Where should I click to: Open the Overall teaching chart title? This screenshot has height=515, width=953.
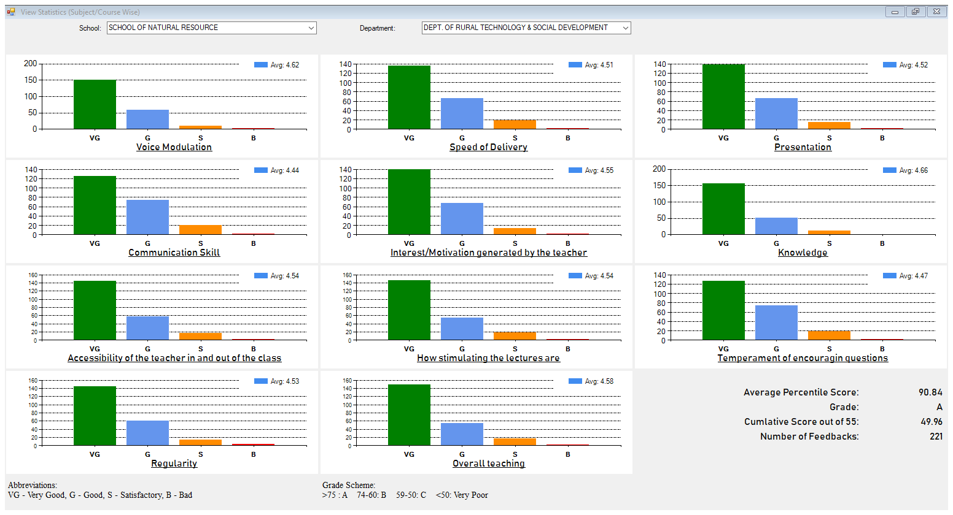click(x=488, y=464)
